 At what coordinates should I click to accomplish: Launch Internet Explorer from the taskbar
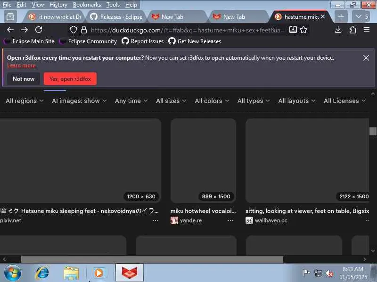(x=42, y=273)
